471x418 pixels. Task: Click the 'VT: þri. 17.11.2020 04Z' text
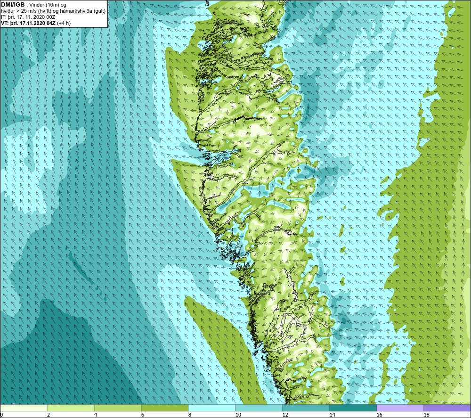(28, 23)
